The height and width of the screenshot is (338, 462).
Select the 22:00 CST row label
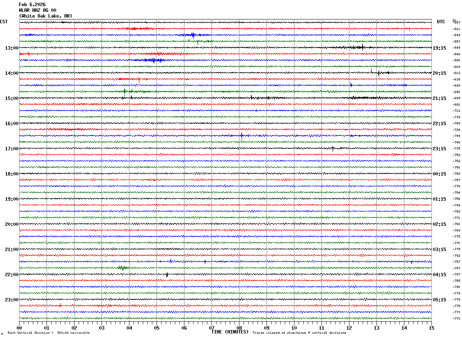coord(12,275)
